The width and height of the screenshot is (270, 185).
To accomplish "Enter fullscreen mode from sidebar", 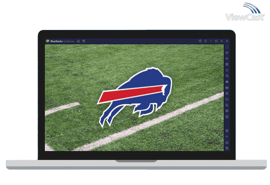I will point(227,47).
